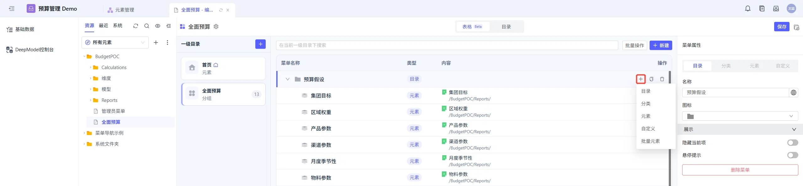Screen dimensions: 803x186
Task: Delete the 预算假设 row with trash icon
Action: click(662, 79)
